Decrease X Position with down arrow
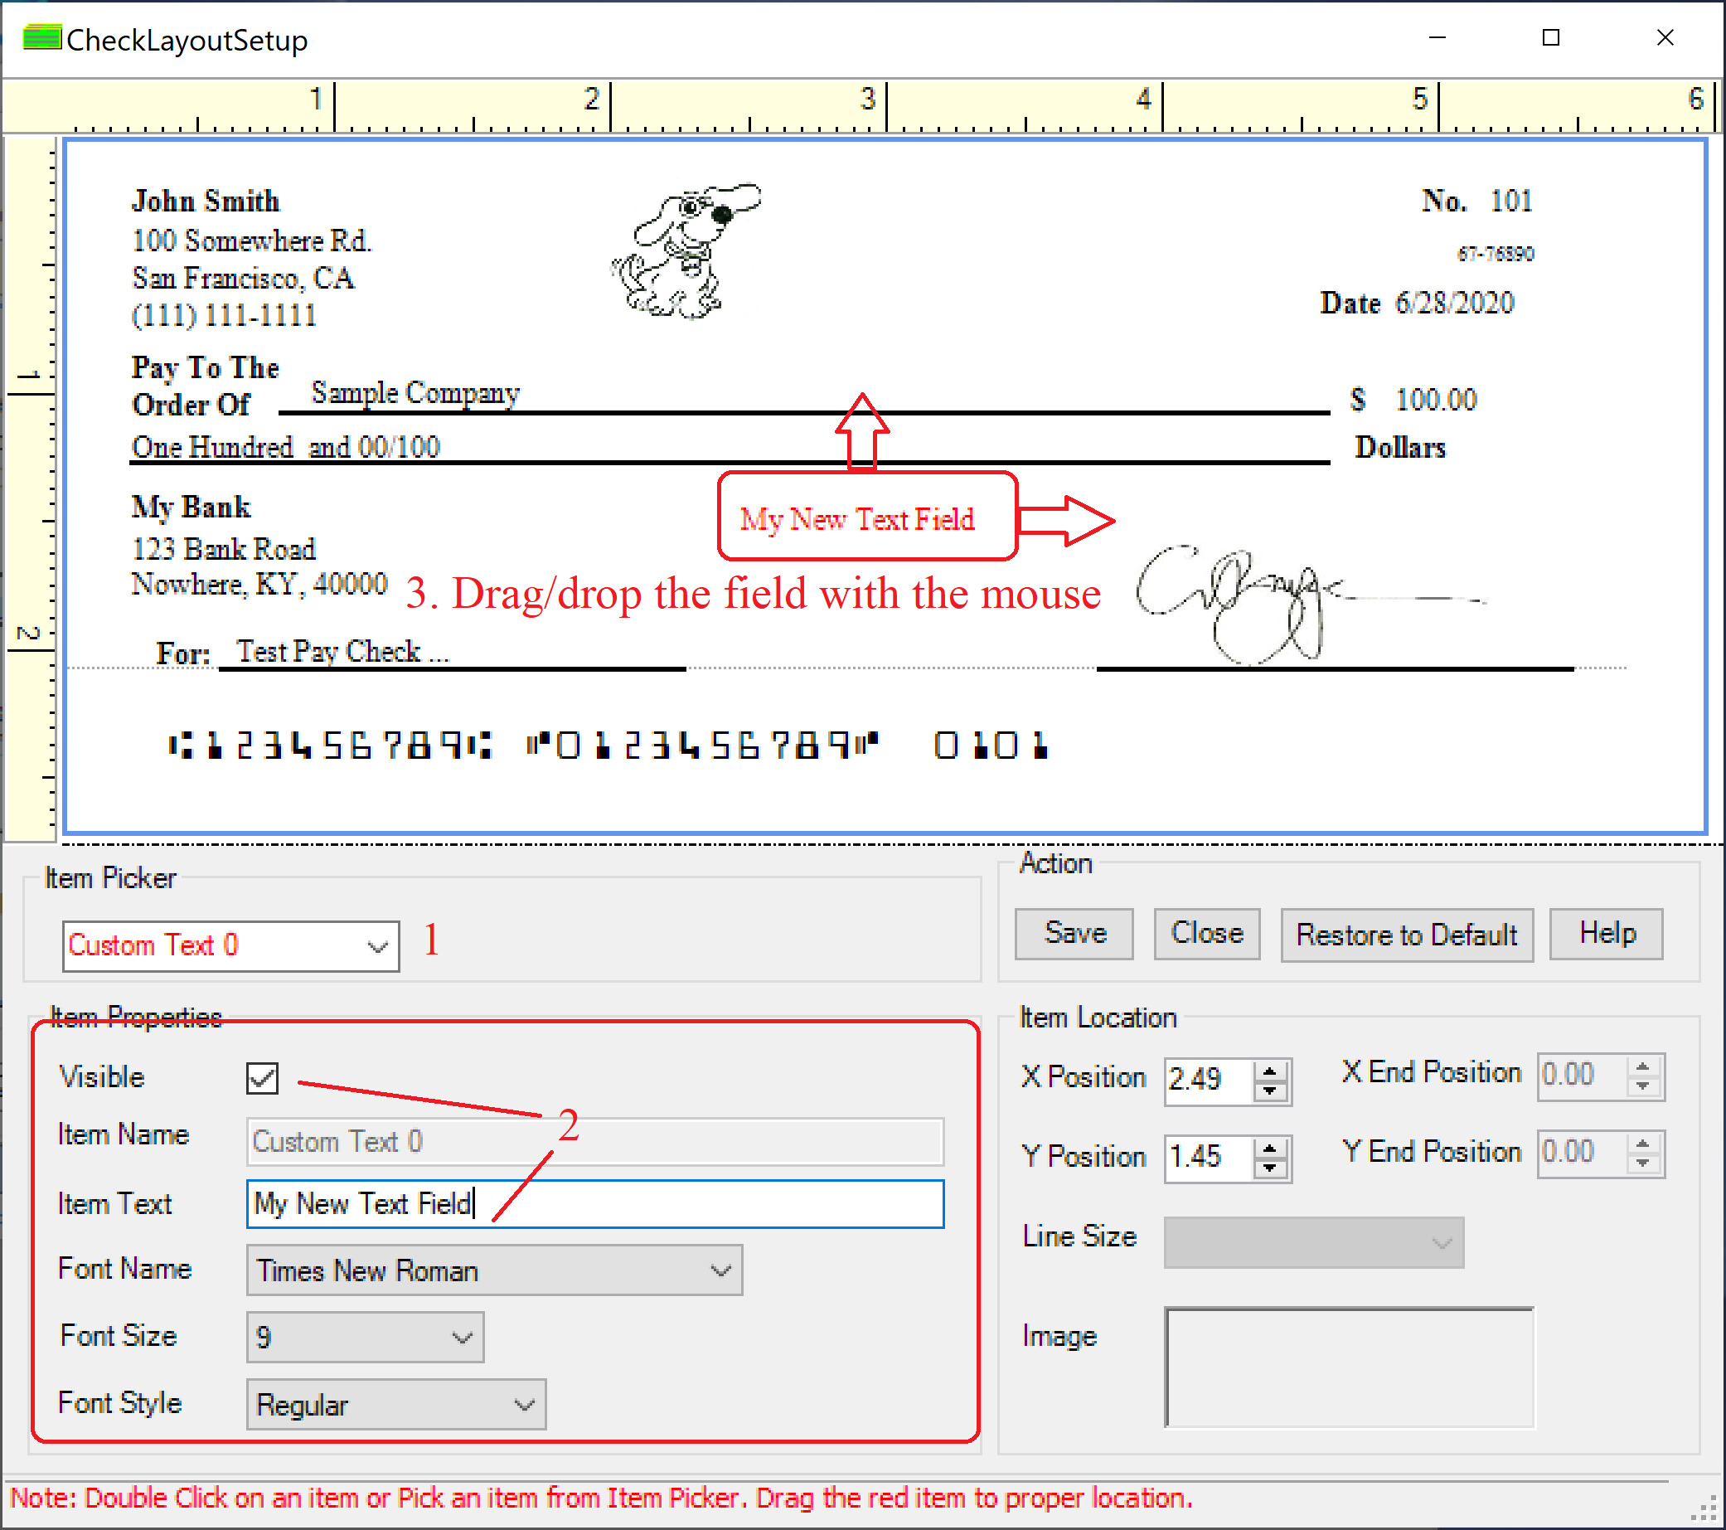 (1269, 1091)
